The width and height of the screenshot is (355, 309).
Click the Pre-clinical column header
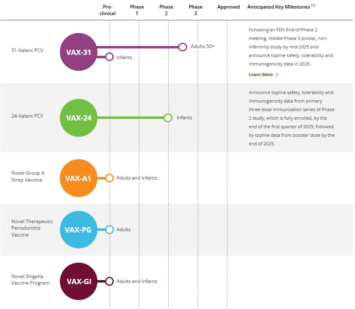pos(108,10)
